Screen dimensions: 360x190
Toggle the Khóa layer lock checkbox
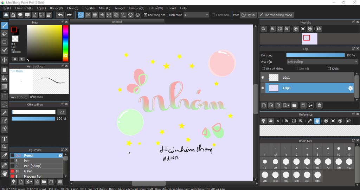click(x=329, y=69)
